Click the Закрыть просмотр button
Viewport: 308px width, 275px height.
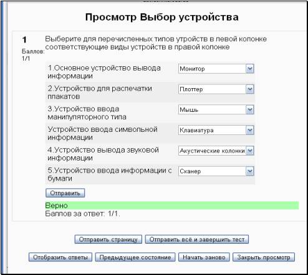click(x=264, y=257)
